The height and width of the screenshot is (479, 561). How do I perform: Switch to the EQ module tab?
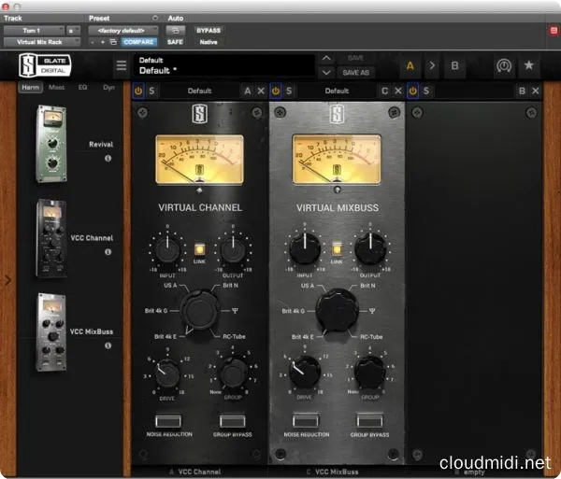pyautogui.click(x=82, y=87)
